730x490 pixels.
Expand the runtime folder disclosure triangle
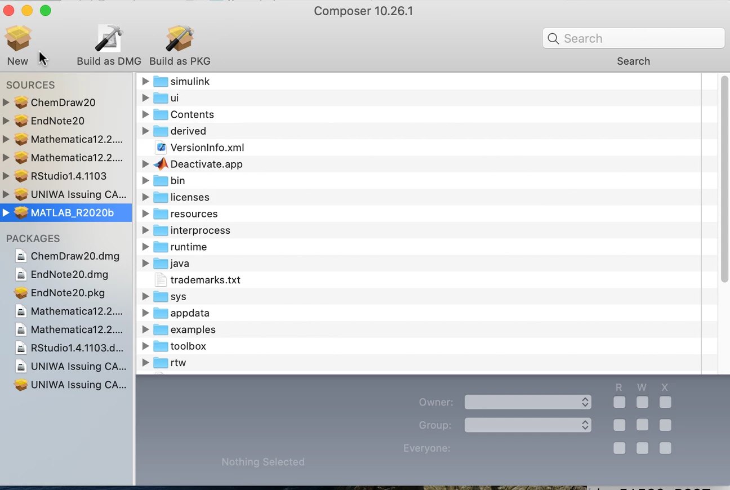coord(145,247)
